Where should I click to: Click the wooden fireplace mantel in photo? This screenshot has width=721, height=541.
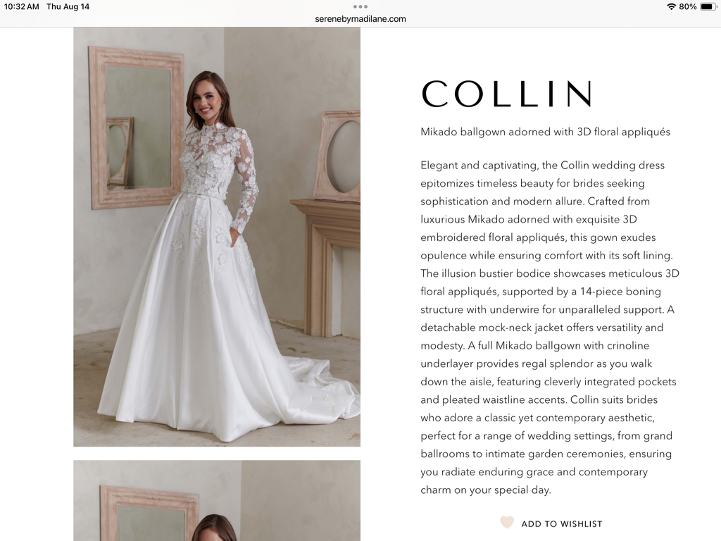tap(325, 267)
